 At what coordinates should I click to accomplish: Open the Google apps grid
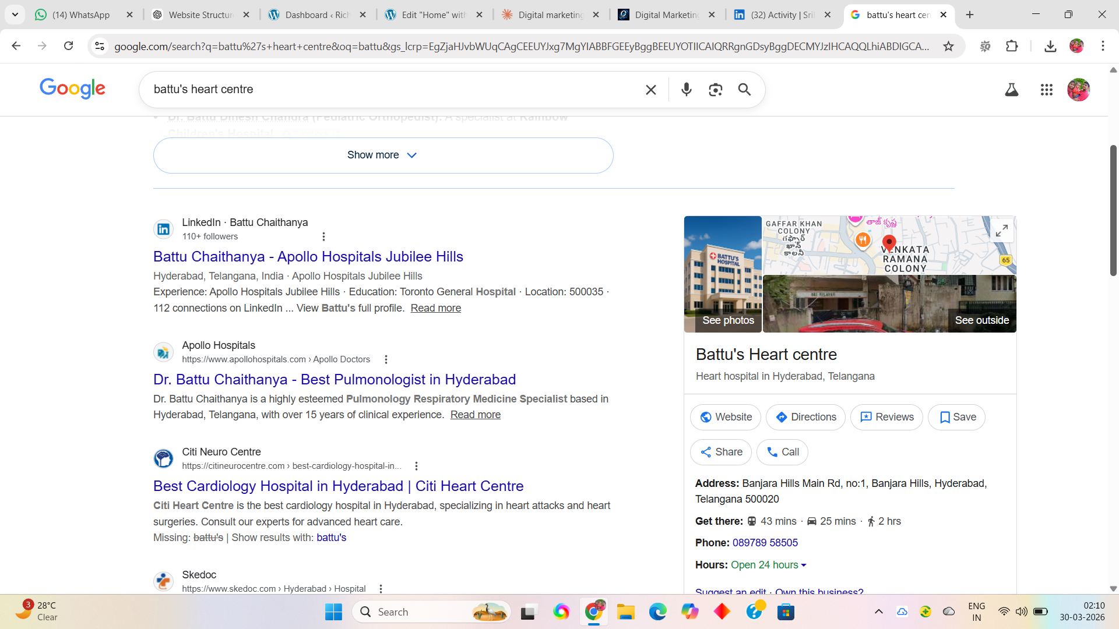coord(1047,90)
